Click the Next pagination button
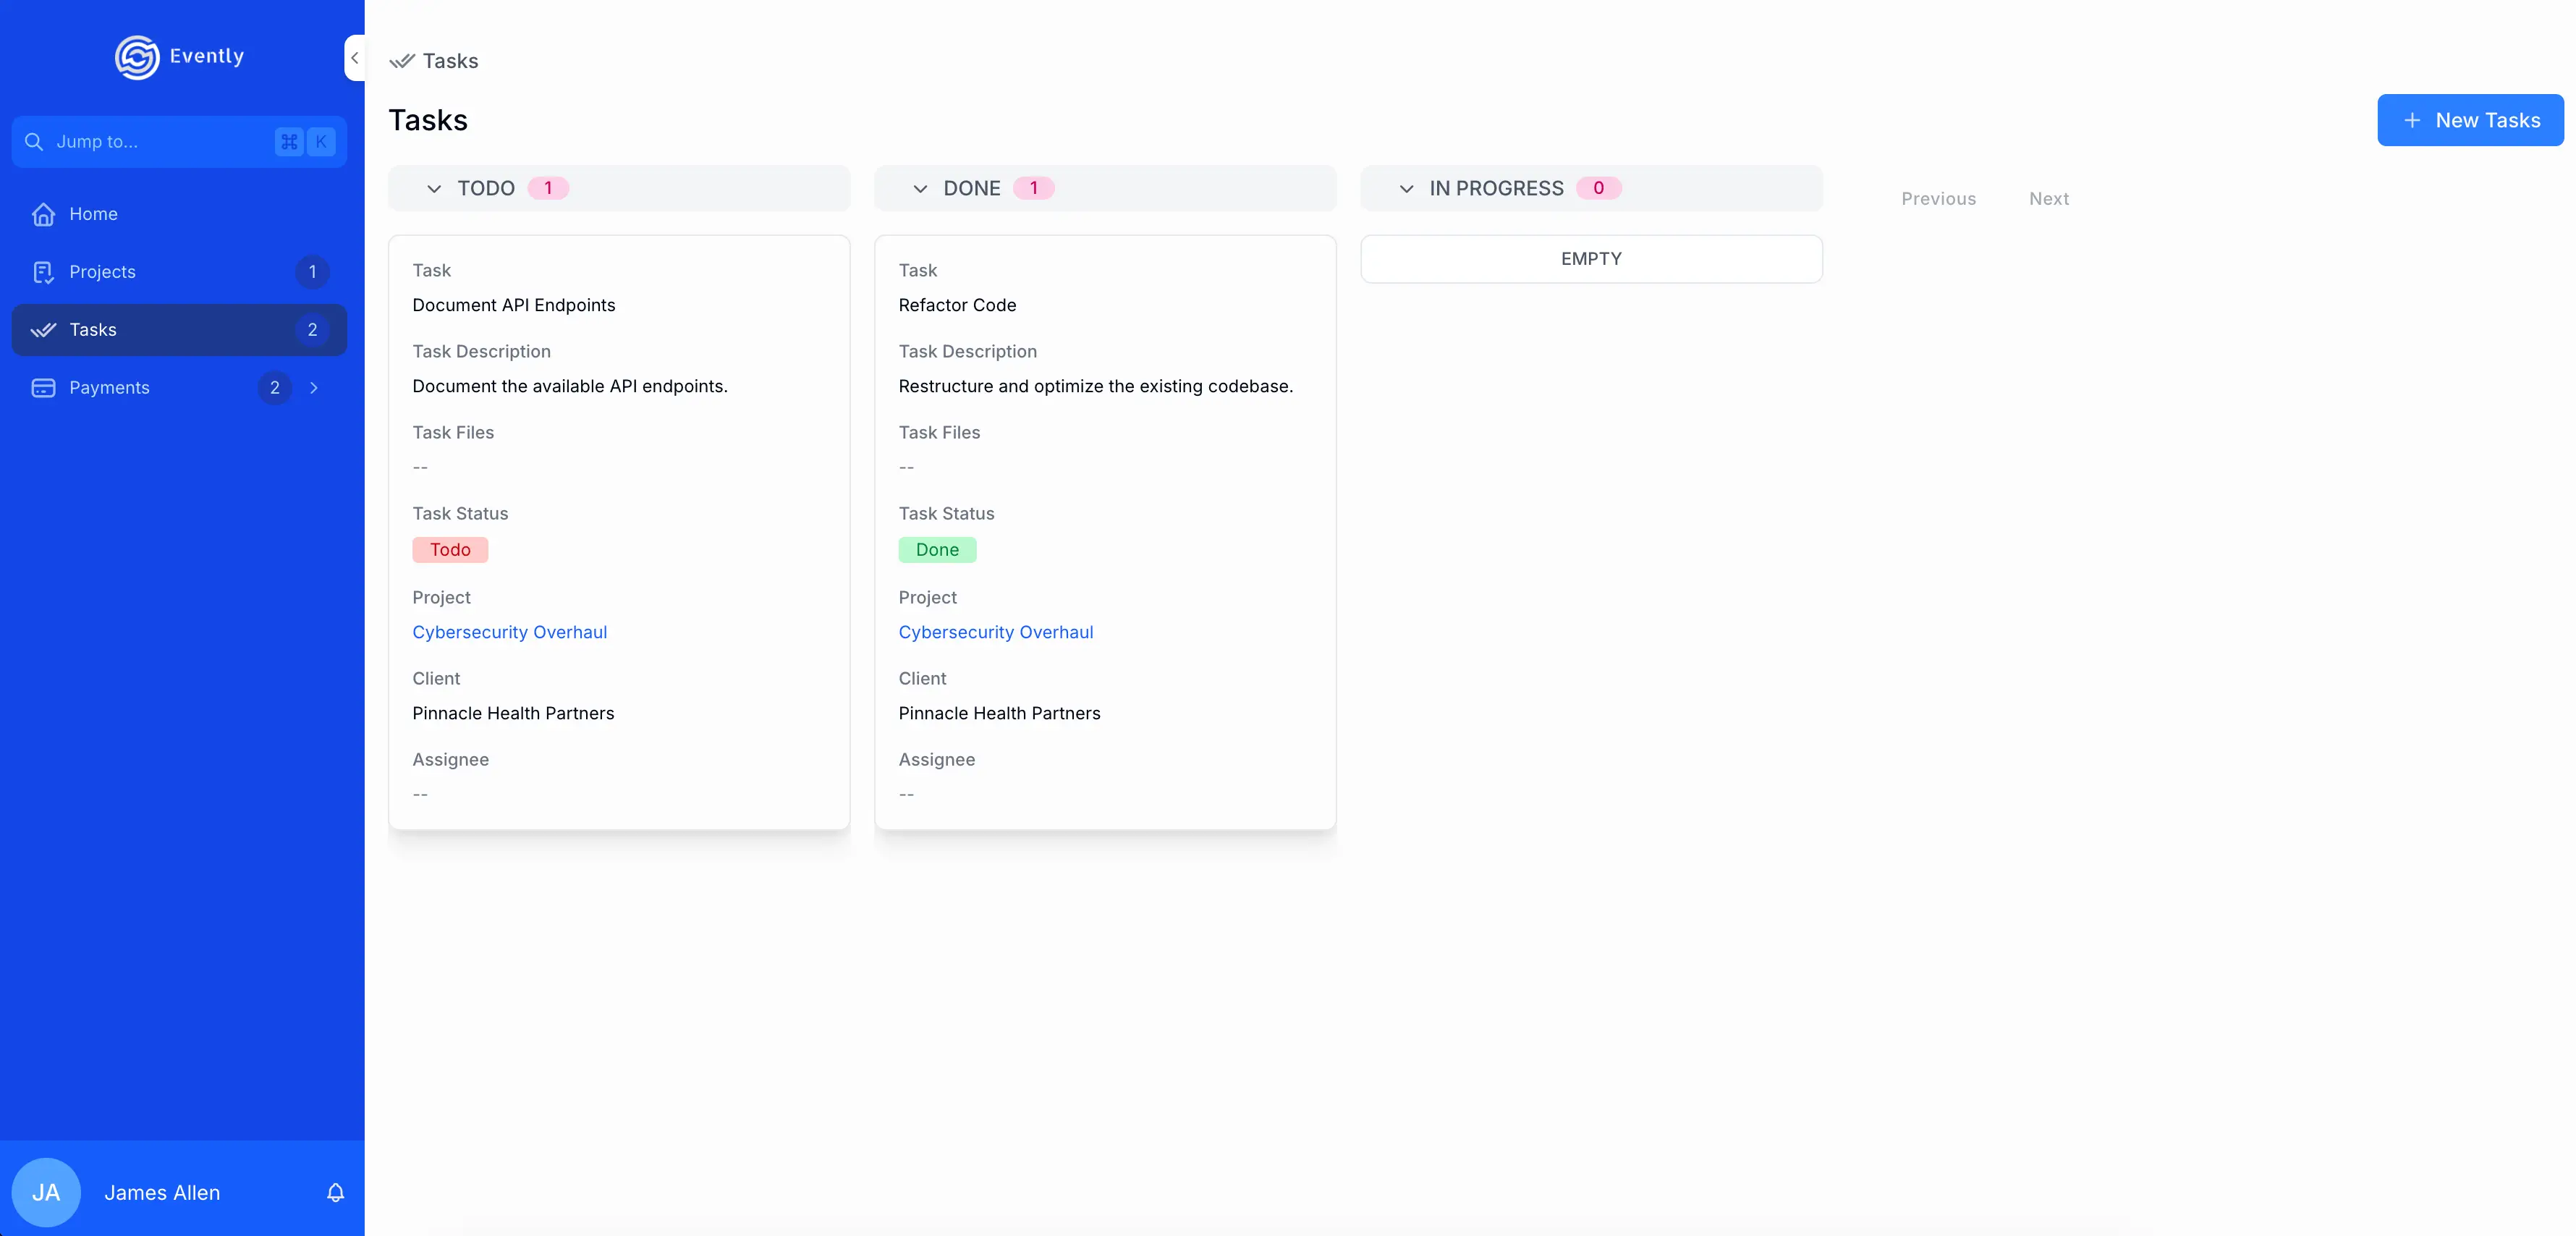The width and height of the screenshot is (2576, 1236). point(2048,199)
